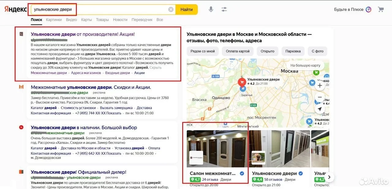Click the blue shop marker near Заречье
Viewport: 392px width, 189px height.
click(243, 88)
